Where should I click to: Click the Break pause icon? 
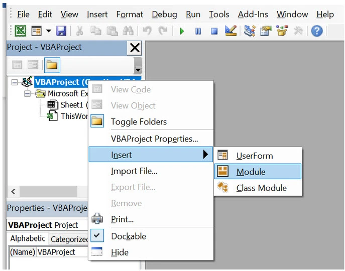(x=198, y=31)
